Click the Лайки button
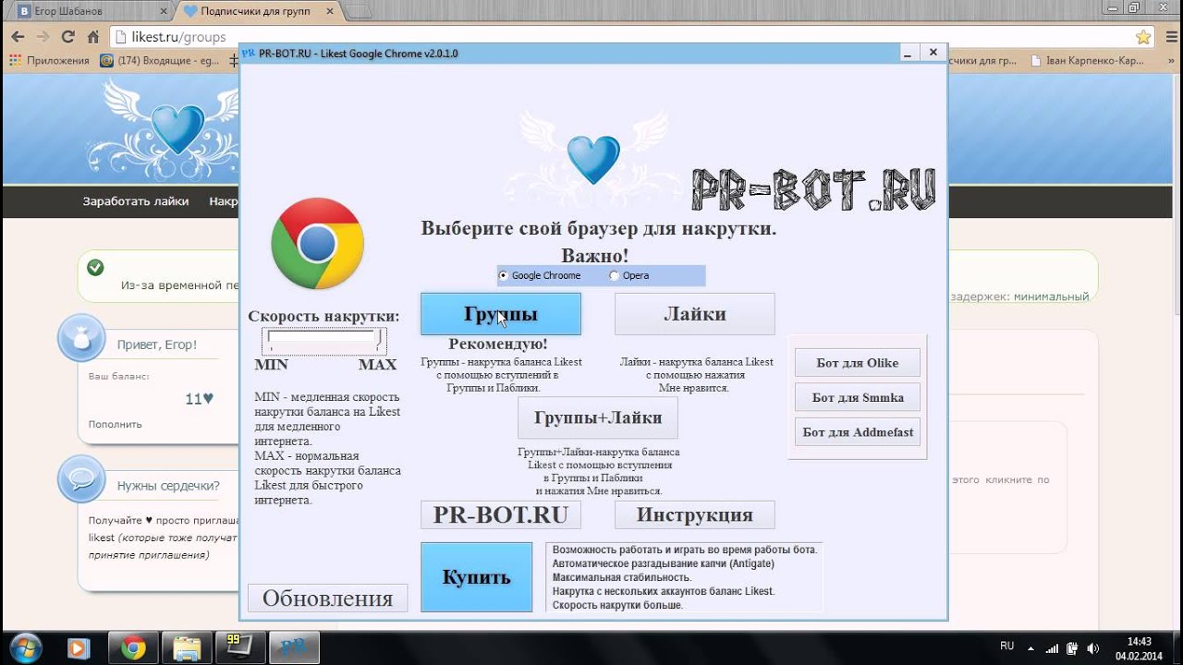The width and height of the screenshot is (1183, 665). tap(695, 314)
